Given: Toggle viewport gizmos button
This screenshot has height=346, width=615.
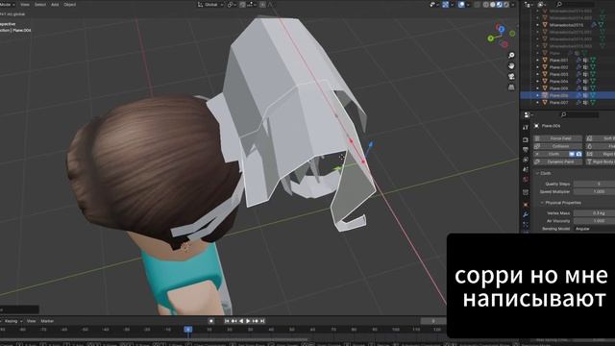Looking at the screenshot, I should pos(446,5).
